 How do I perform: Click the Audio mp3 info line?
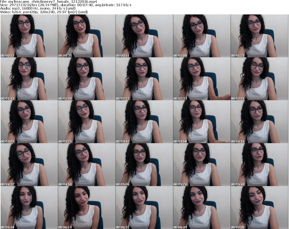coord(38,8)
